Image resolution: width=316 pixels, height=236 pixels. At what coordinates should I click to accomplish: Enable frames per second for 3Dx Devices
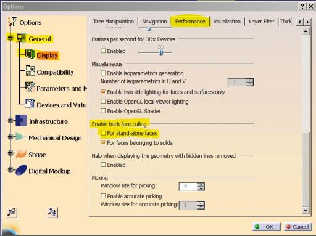pos(103,51)
